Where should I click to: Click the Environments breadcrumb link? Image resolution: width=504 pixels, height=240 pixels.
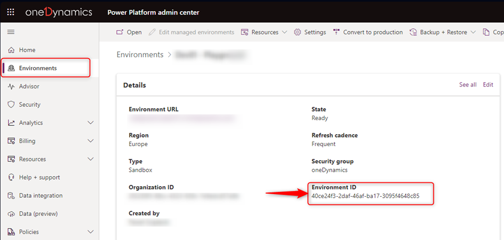pos(140,54)
